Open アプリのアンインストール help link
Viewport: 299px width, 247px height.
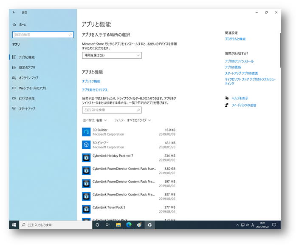pos(239,61)
